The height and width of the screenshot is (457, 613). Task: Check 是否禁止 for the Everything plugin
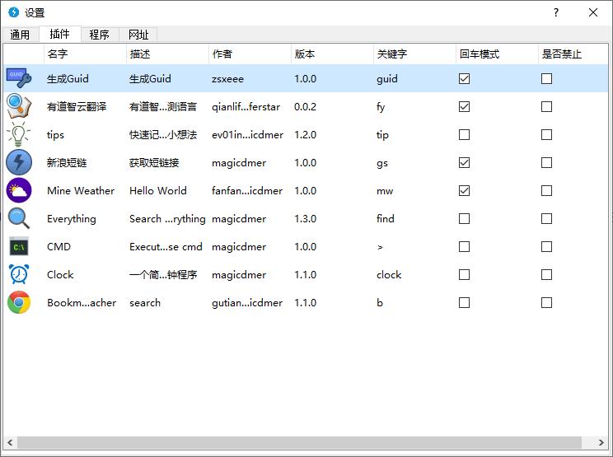click(x=546, y=219)
